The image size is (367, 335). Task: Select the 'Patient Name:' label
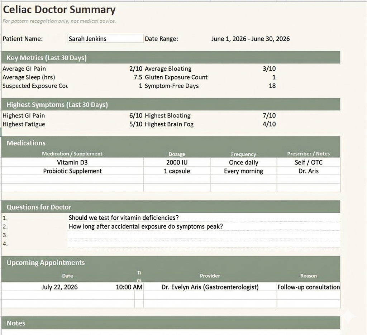coord(23,39)
